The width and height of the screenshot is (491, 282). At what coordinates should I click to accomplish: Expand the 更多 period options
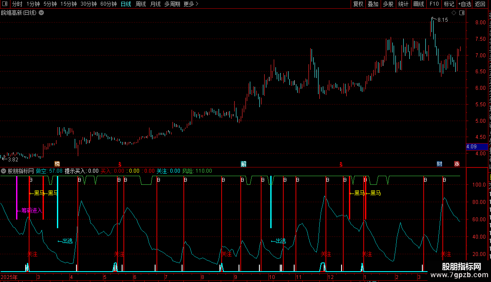[191, 4]
